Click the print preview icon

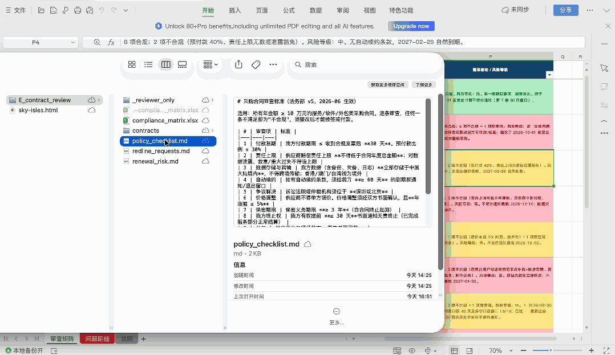90,11
